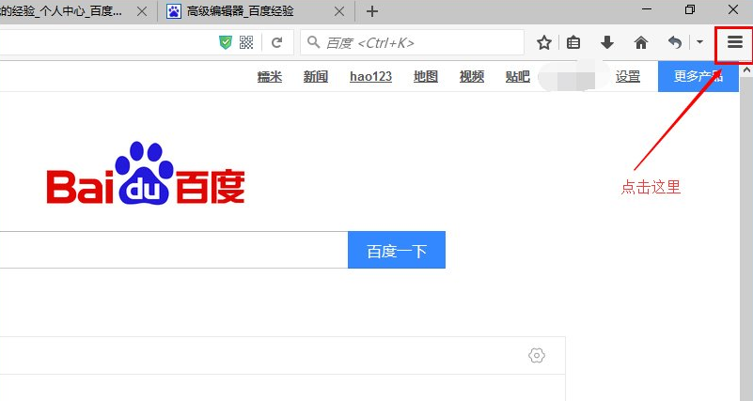
Task: Open the 更多产品 button
Action: point(698,76)
